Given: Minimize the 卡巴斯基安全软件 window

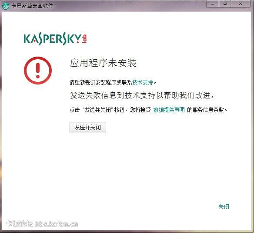Looking at the screenshot, I should (213, 4).
